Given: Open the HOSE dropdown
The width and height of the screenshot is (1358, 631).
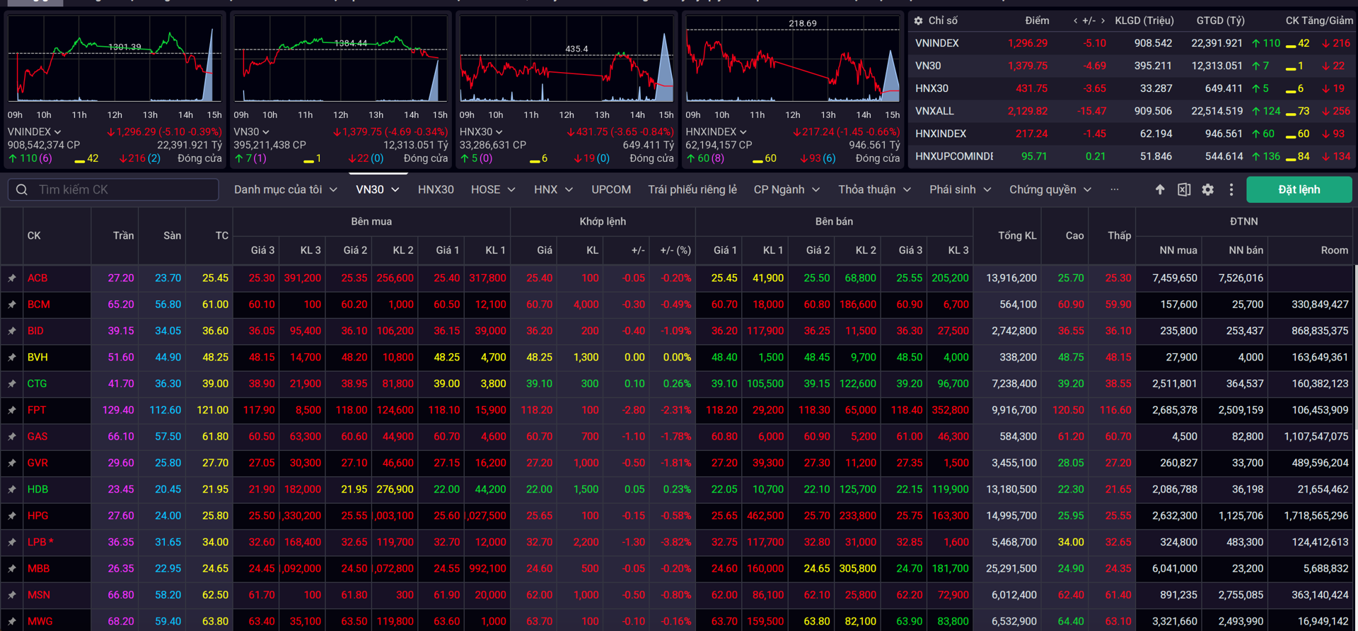Looking at the screenshot, I should [x=493, y=189].
